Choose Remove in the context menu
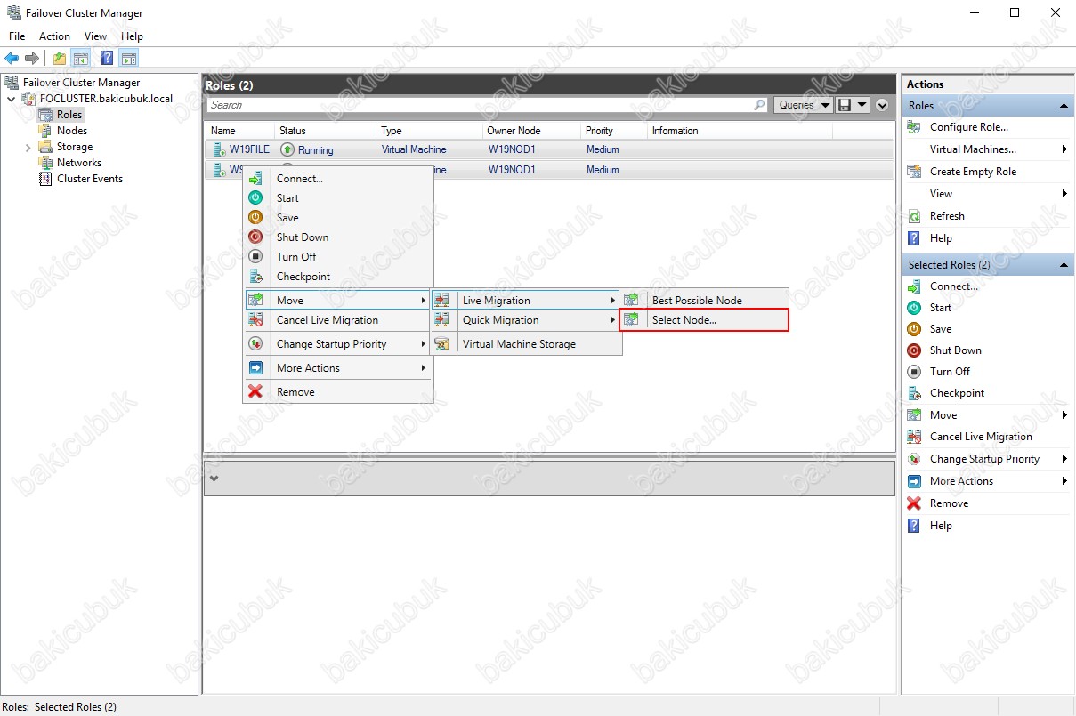This screenshot has width=1076, height=716. [x=338, y=392]
